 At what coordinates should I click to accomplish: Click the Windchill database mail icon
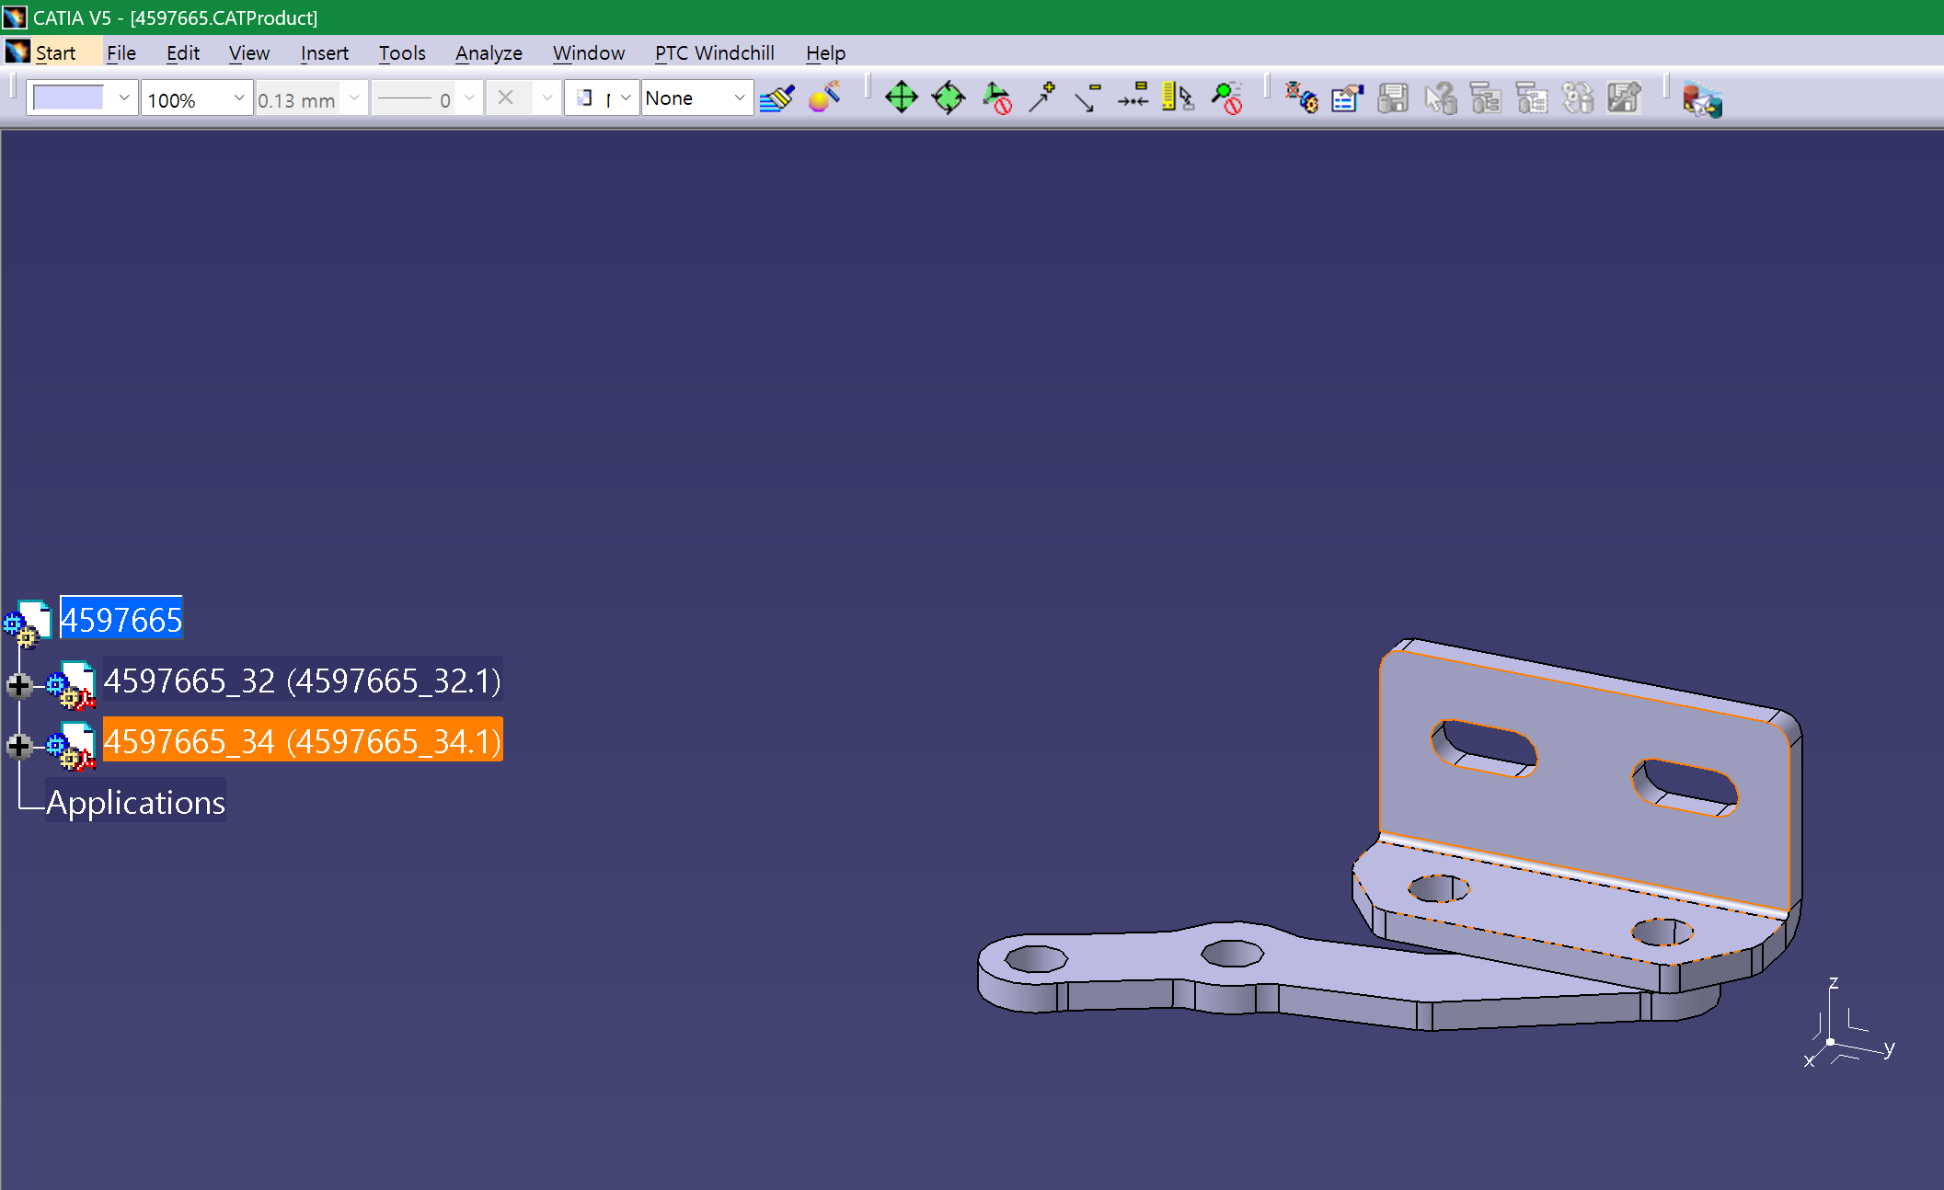(x=1701, y=99)
